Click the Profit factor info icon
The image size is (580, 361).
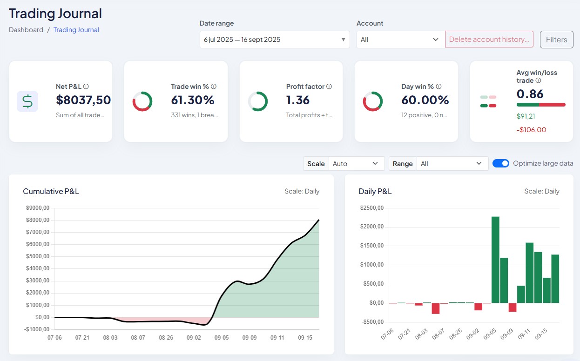tap(329, 87)
